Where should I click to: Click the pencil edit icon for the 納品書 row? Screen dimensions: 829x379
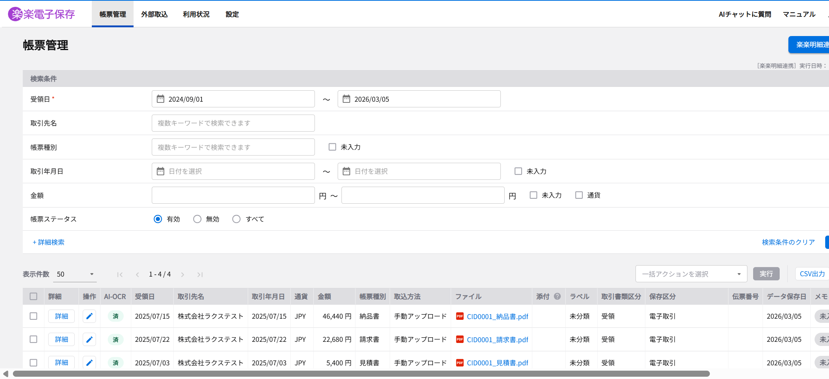[89, 316]
